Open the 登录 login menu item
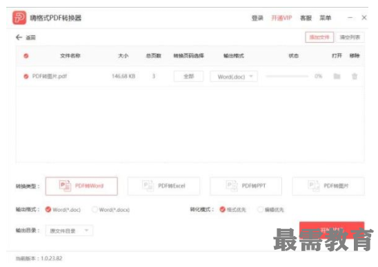Image resolution: width=378 pixels, height=267 pixels. 257,18
